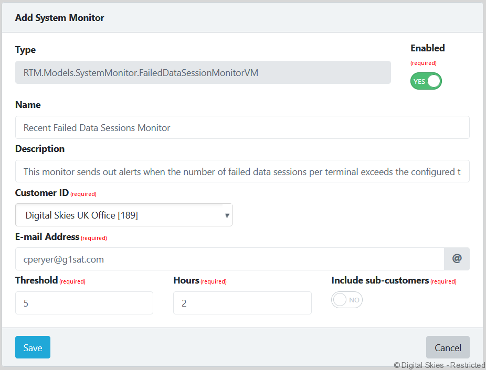The image size is (486, 370).
Task: Focus the Description text box
Action: [x=242, y=171]
